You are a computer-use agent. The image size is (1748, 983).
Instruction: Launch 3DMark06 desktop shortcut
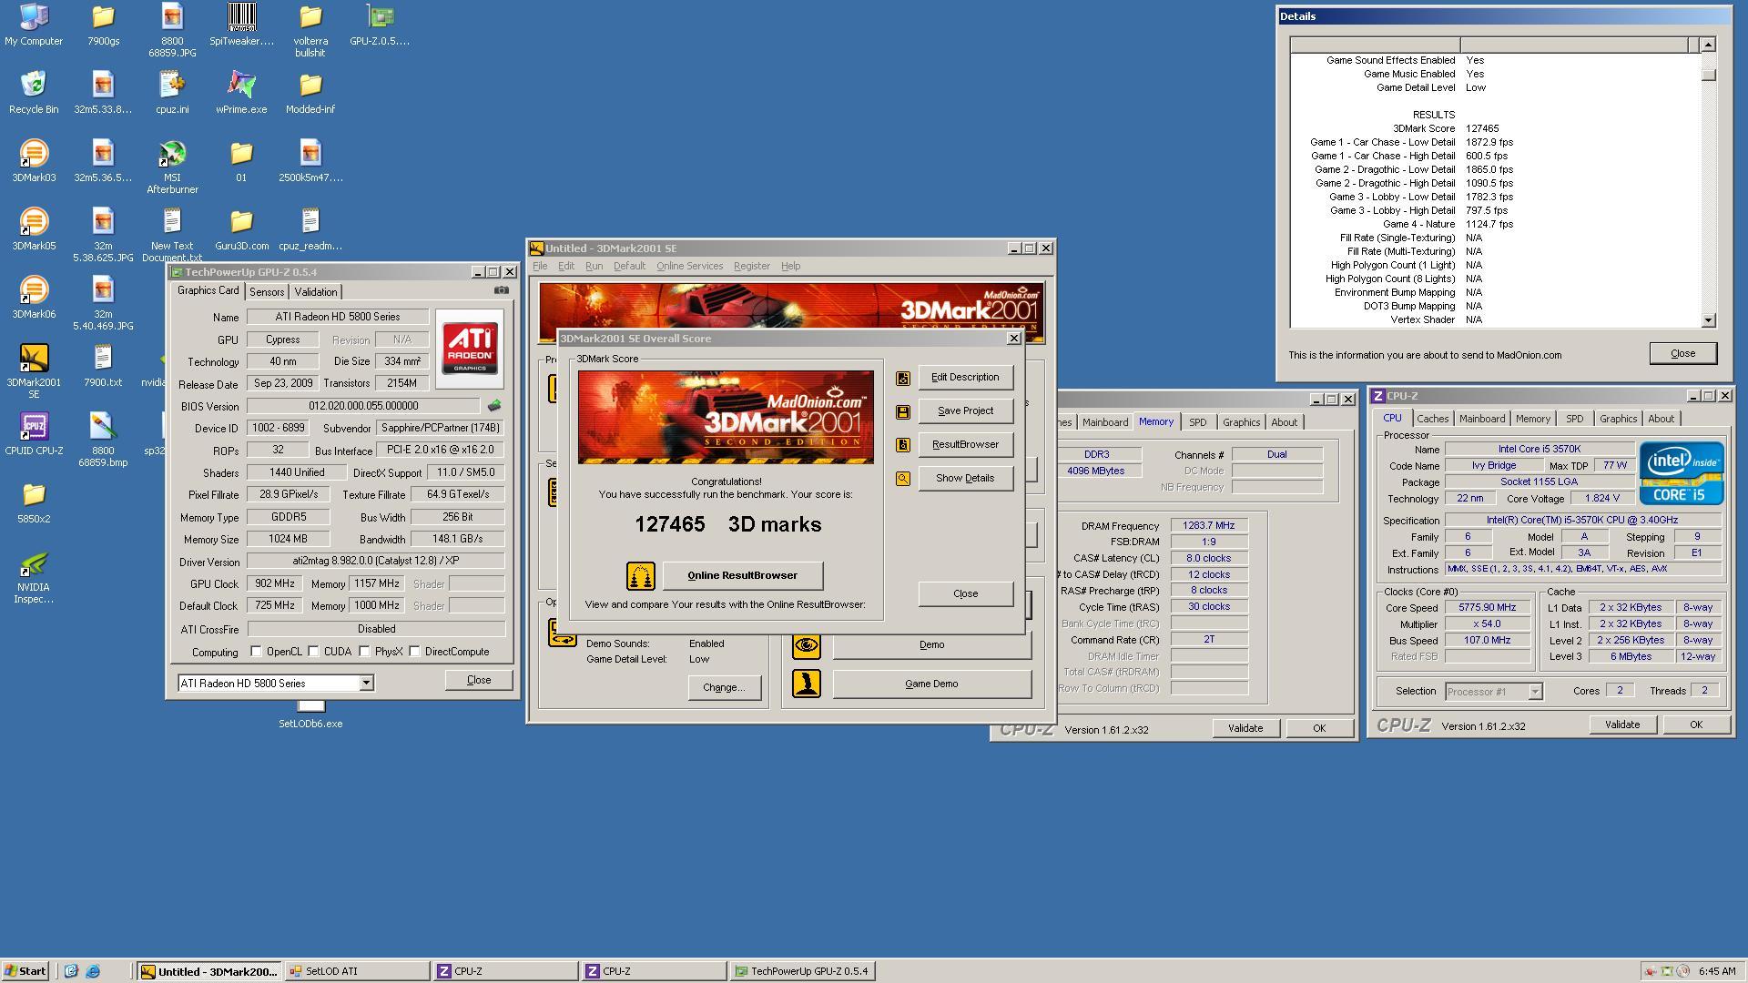[x=34, y=297]
